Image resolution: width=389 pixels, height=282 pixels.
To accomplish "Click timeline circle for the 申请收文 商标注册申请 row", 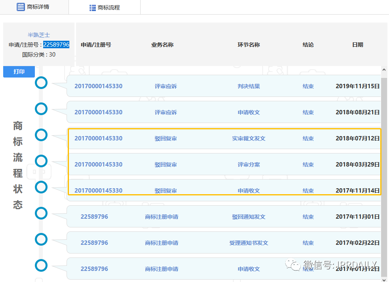I will [41, 265].
